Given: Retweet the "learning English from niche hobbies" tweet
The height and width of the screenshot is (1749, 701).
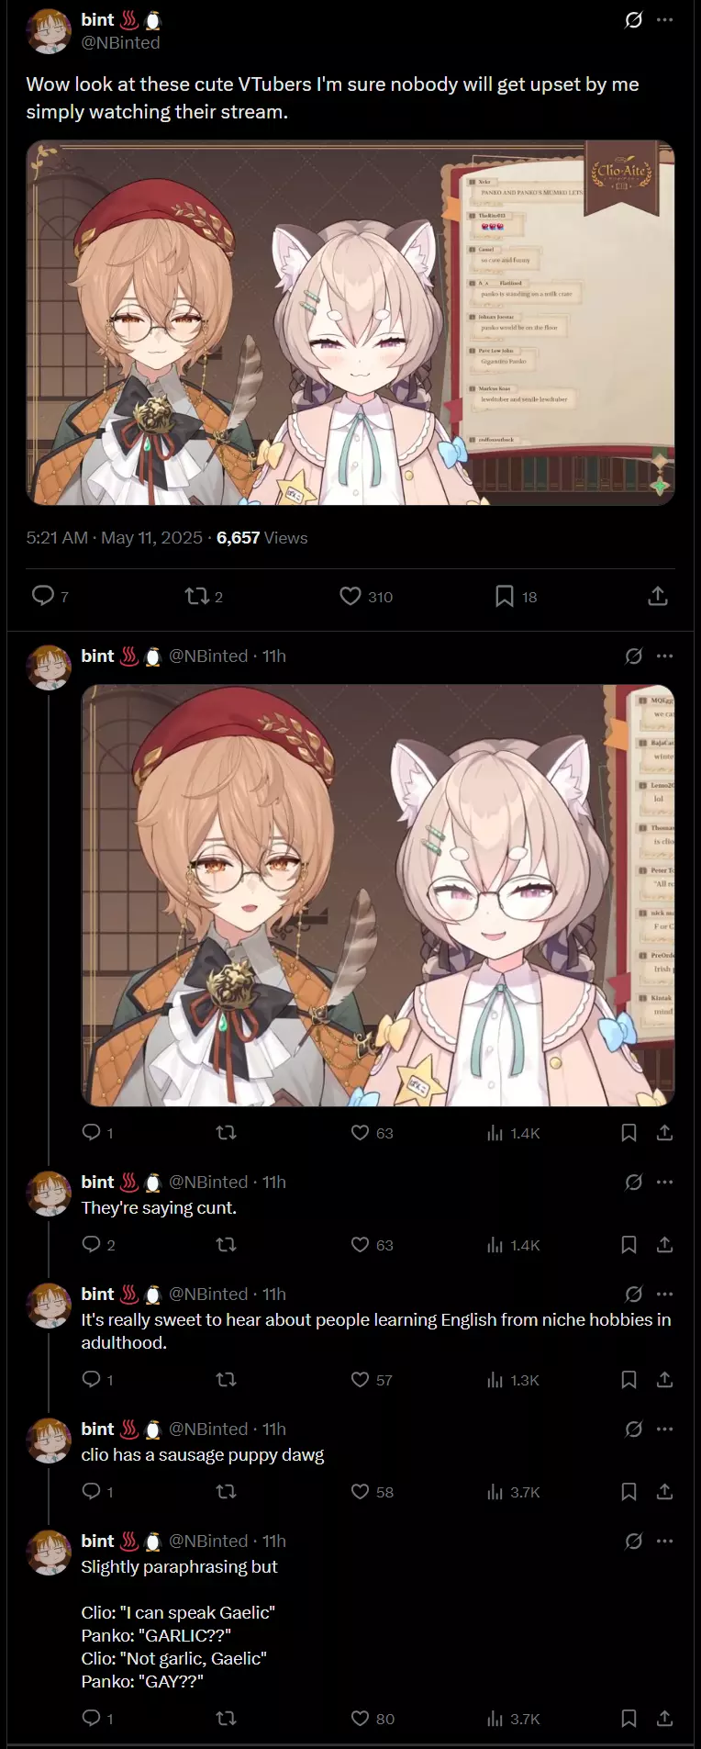Looking at the screenshot, I should [x=226, y=1379].
